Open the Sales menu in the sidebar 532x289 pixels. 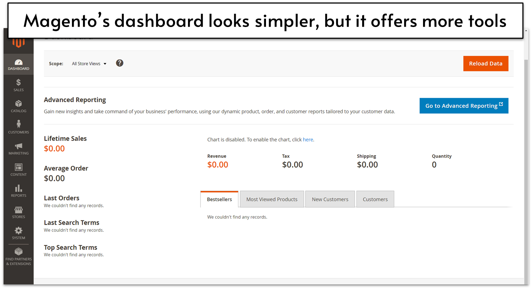point(19,85)
